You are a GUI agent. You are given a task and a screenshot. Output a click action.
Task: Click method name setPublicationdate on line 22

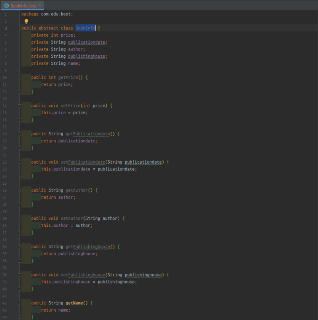(x=83, y=162)
